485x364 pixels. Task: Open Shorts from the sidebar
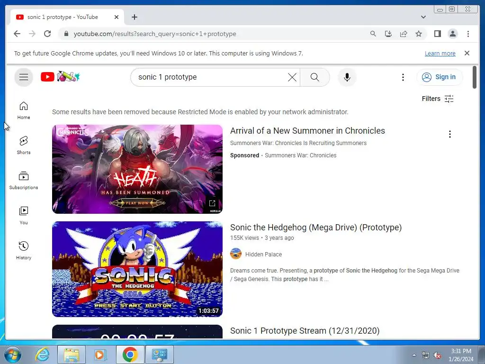24,146
